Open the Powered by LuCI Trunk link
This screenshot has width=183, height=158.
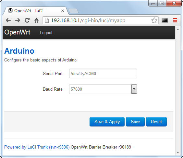pos(37,147)
